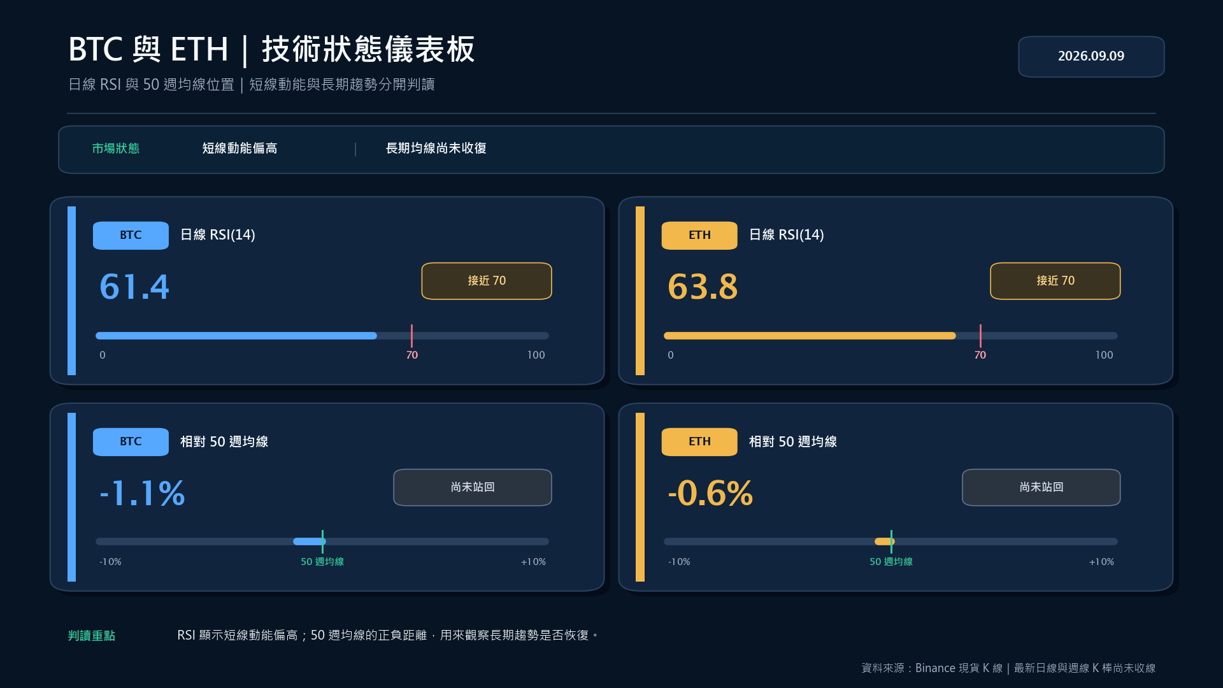Click the 0 scale label in the BTC RSI card
This screenshot has width=1223, height=688.
(x=103, y=355)
